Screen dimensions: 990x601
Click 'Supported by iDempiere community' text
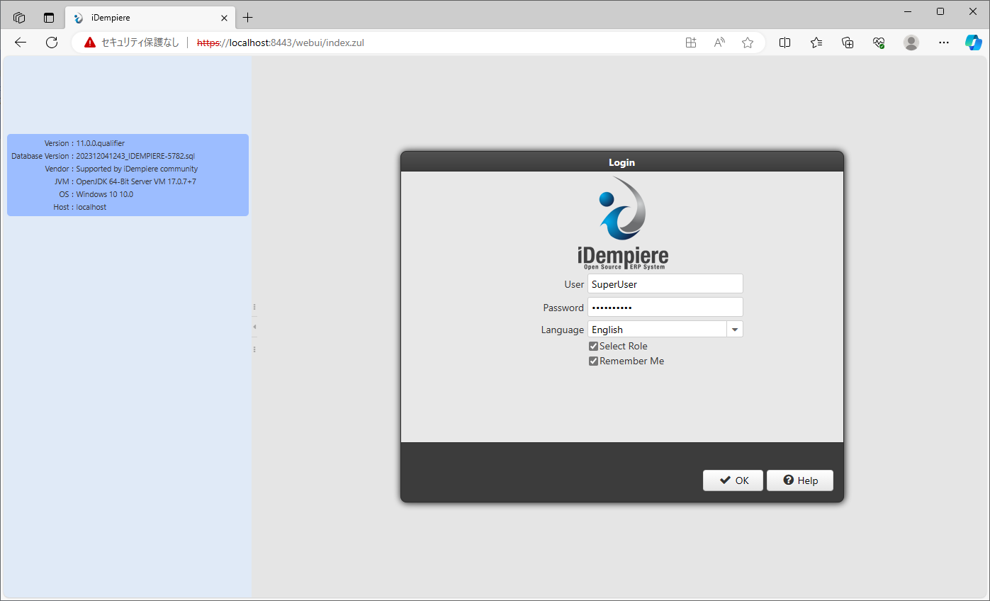tap(137, 169)
